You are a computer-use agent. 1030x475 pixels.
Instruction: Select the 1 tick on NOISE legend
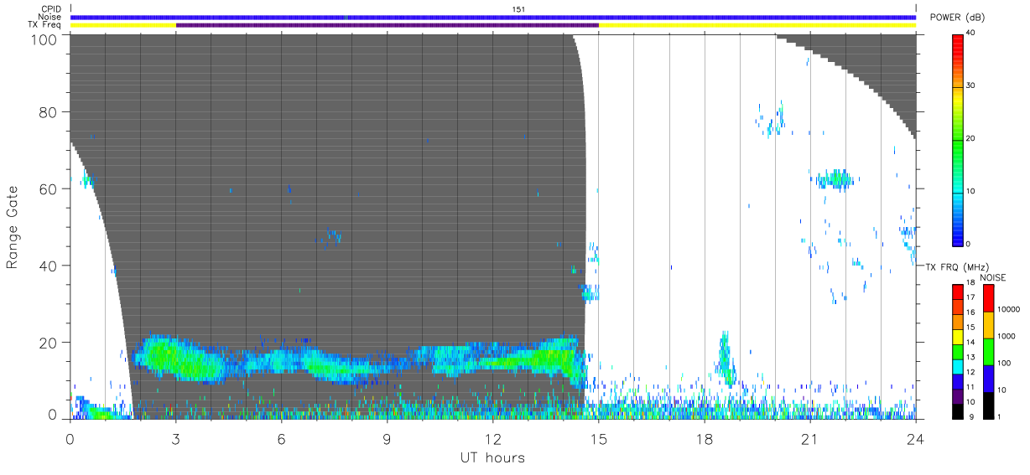coord(997,416)
